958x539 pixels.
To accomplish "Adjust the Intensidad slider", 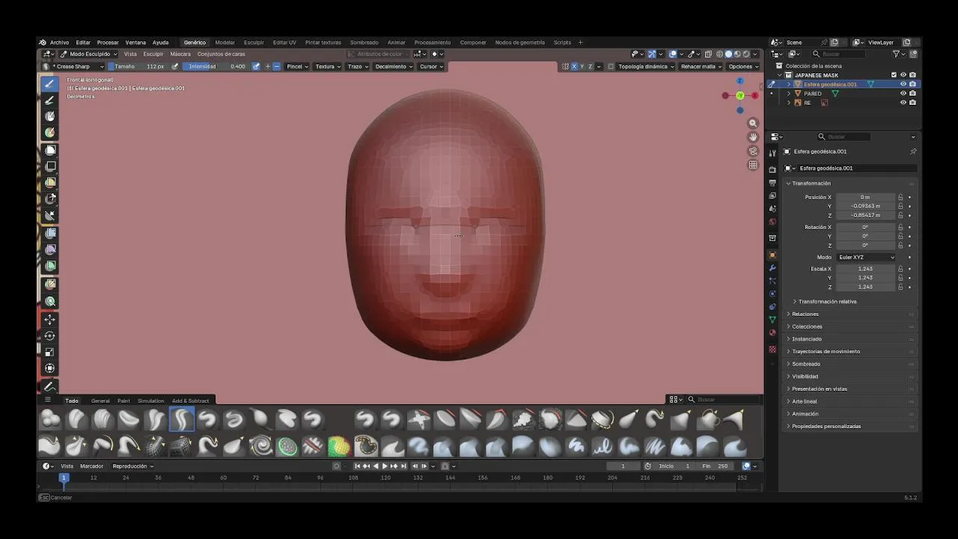I will (216, 67).
